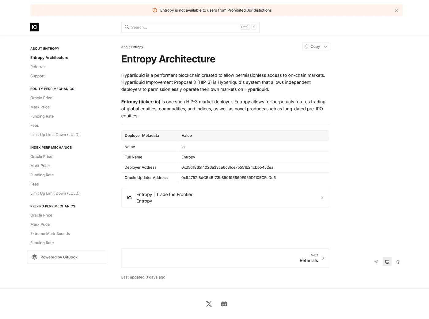
Task: Open Referrals in the sidebar
Action: 38,67
